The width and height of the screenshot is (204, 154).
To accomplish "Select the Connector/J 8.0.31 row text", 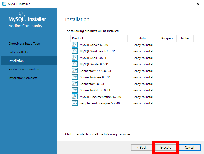I will pyautogui.click(x=92, y=84).
